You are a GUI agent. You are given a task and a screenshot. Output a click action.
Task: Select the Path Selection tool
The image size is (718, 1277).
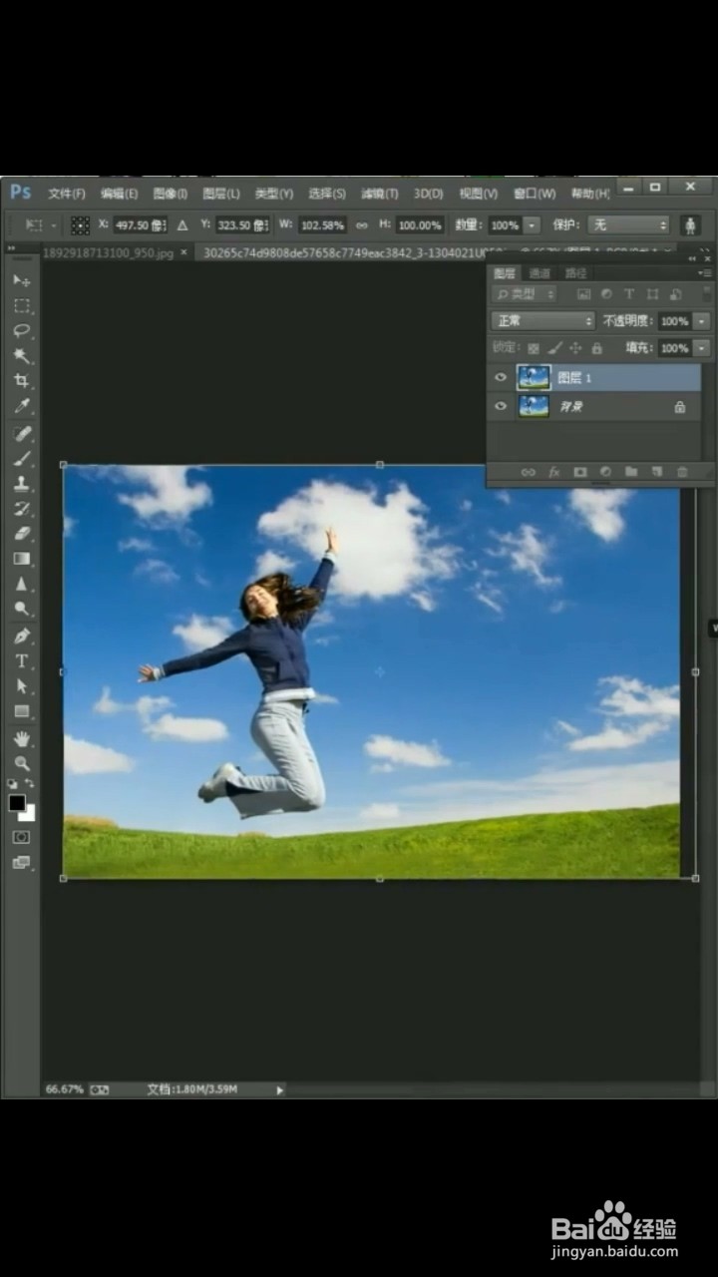(x=21, y=686)
